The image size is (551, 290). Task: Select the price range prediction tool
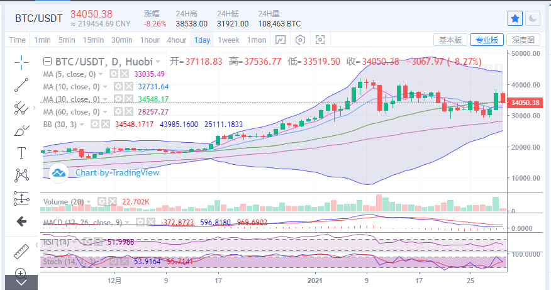coord(21,198)
